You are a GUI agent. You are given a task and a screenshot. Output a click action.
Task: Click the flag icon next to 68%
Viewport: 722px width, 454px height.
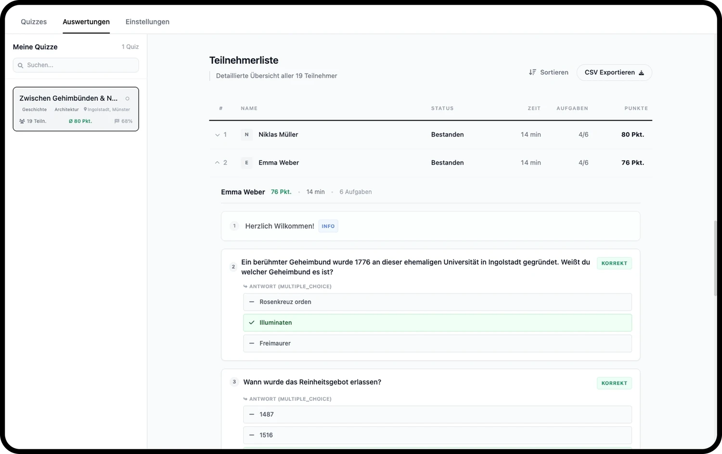pyautogui.click(x=117, y=121)
